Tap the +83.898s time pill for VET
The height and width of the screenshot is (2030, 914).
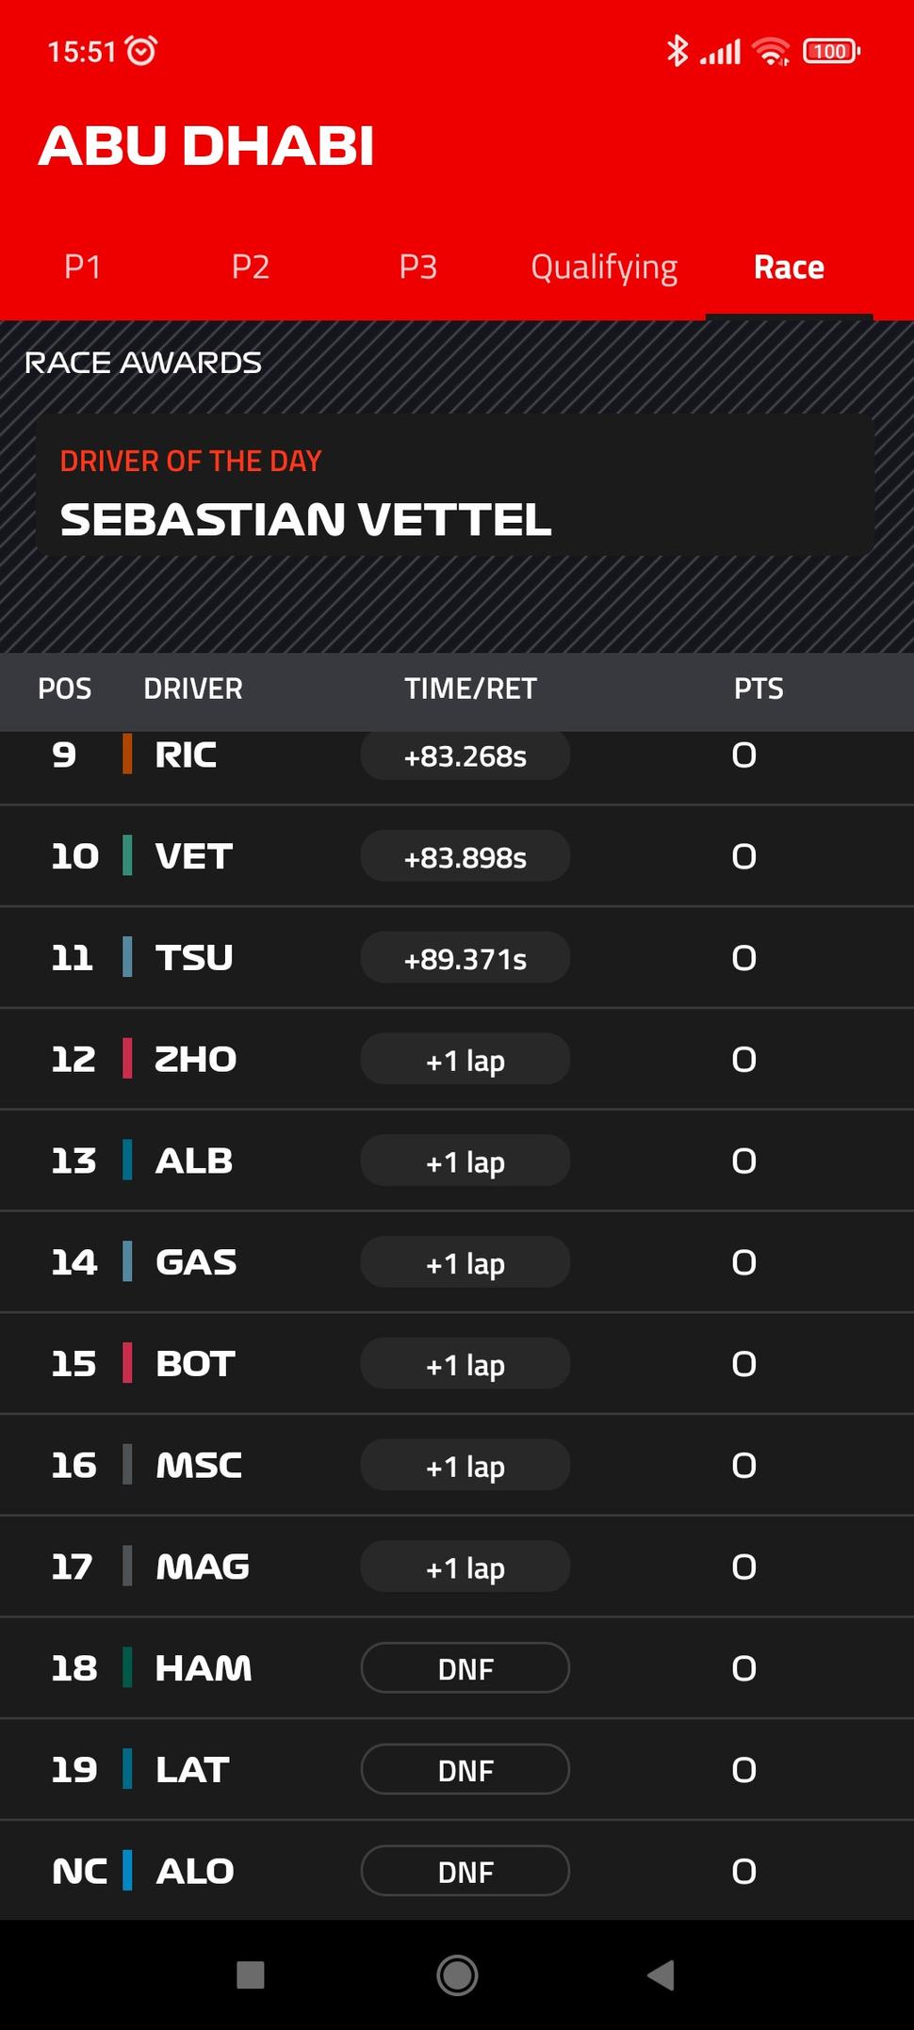(x=465, y=856)
